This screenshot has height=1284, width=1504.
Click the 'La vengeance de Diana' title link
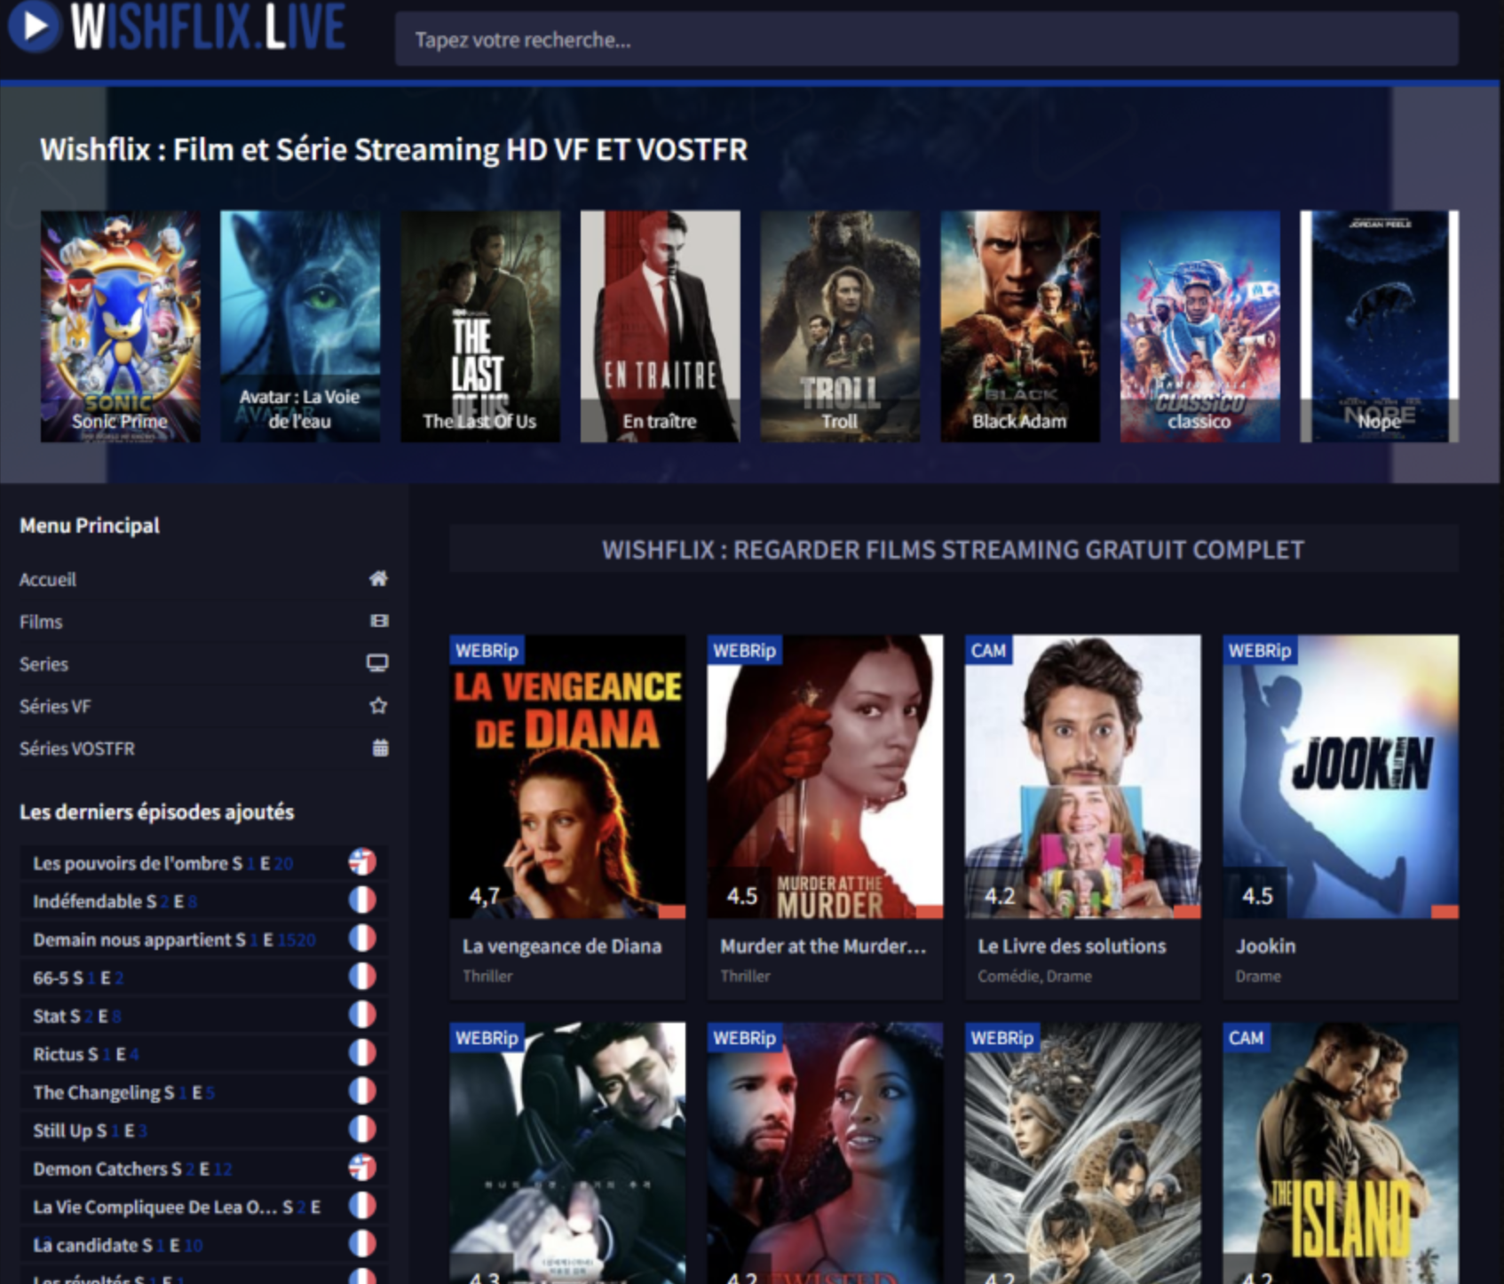point(562,947)
